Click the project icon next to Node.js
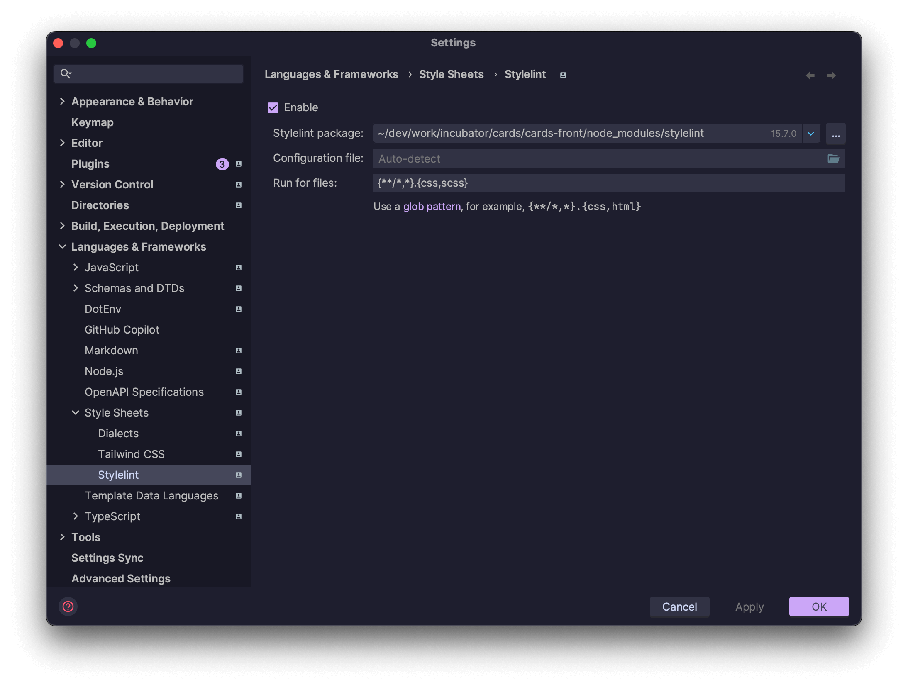Viewport: 908px width, 687px height. [x=238, y=371]
